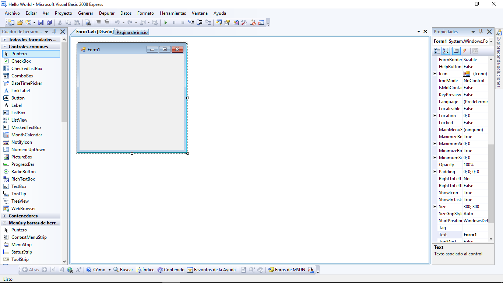Open a file with the folder icon

[20, 22]
